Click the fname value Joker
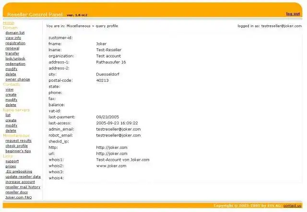Screen dimensions: 307x212 101,44
